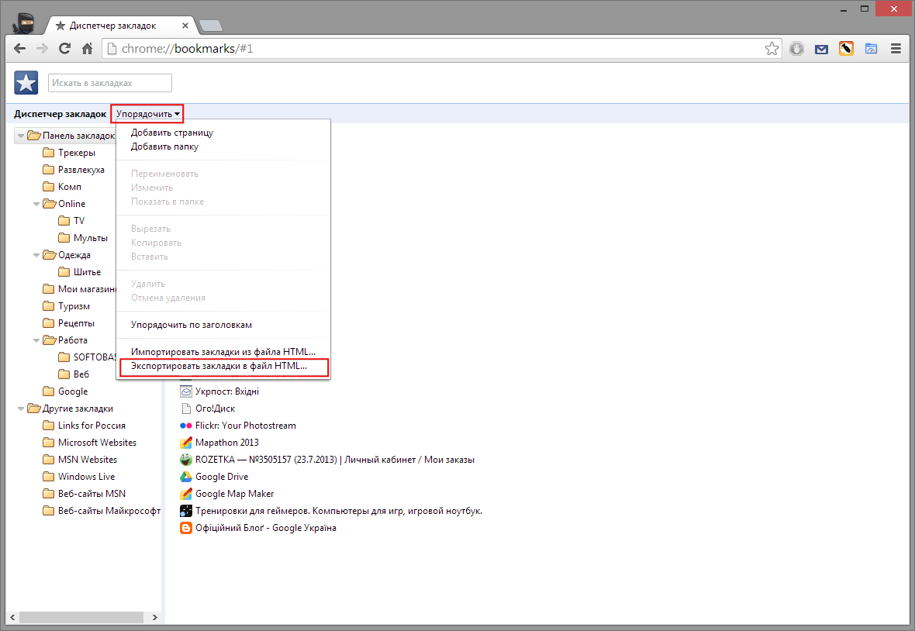Select Экспортировать закладки в файл HTML

[x=219, y=366]
